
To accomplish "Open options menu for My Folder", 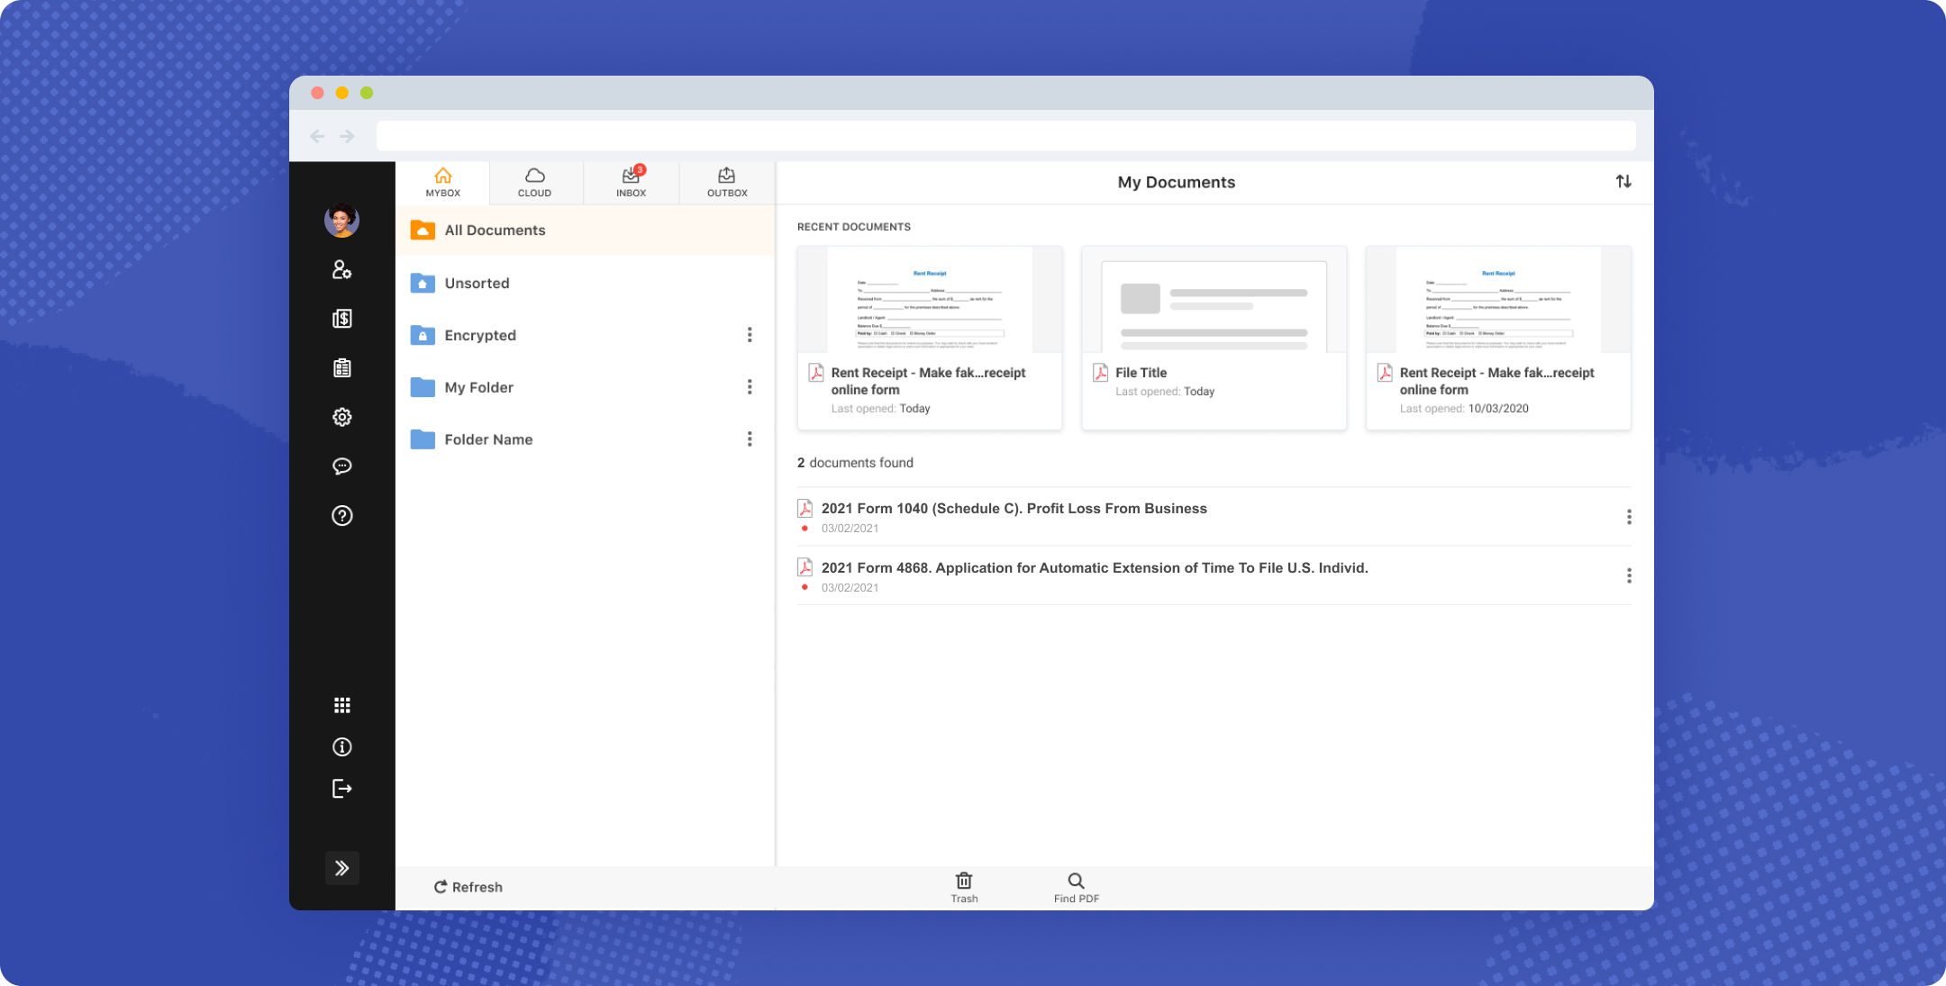I will (749, 387).
